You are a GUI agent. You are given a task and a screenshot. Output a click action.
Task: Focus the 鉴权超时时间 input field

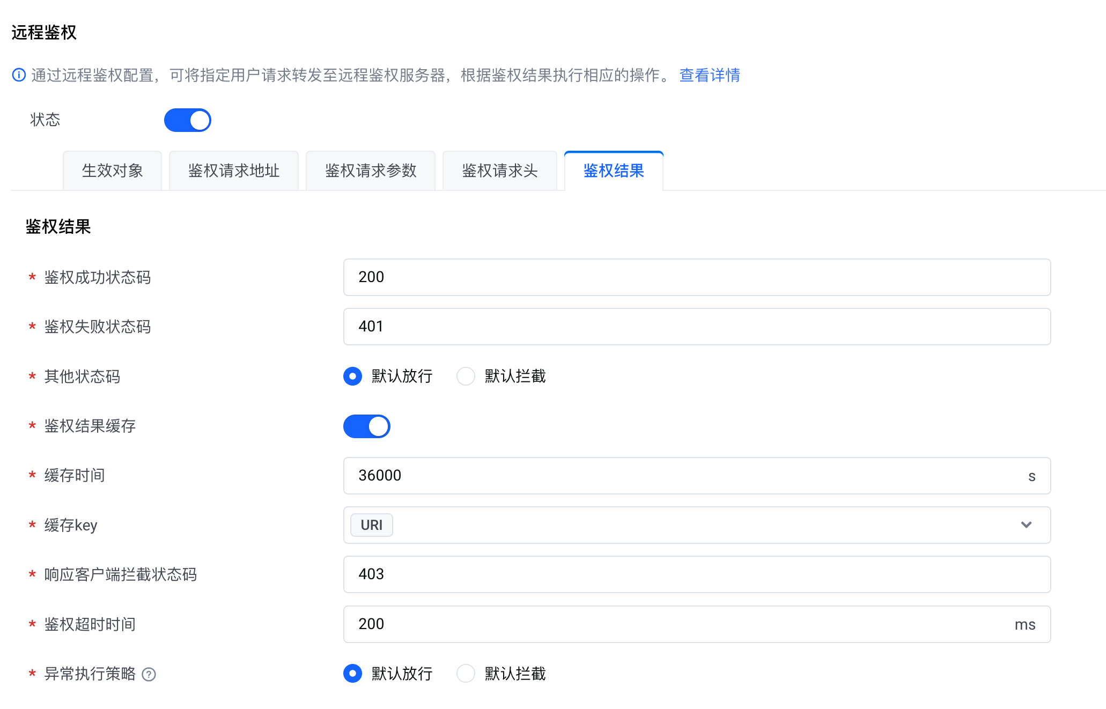(x=697, y=624)
